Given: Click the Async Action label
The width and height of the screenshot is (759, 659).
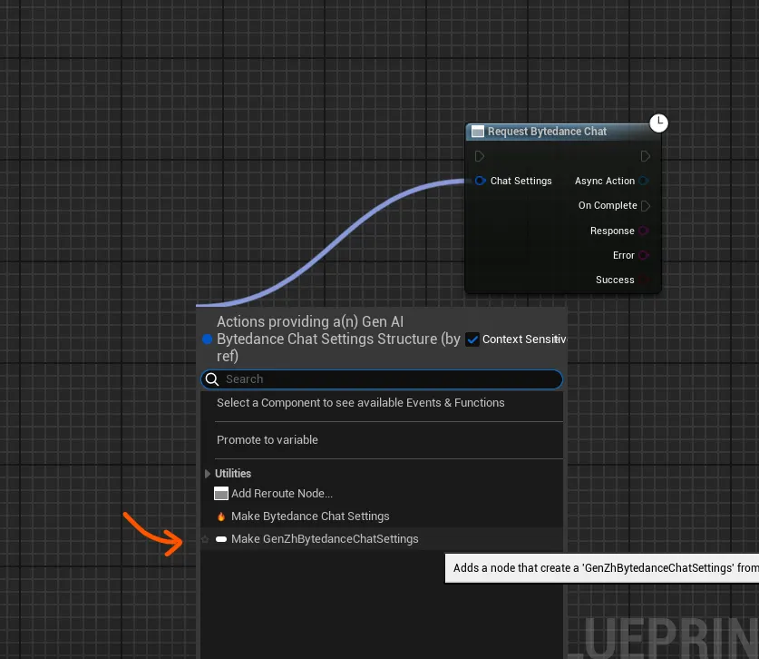Looking at the screenshot, I should pyautogui.click(x=605, y=181).
